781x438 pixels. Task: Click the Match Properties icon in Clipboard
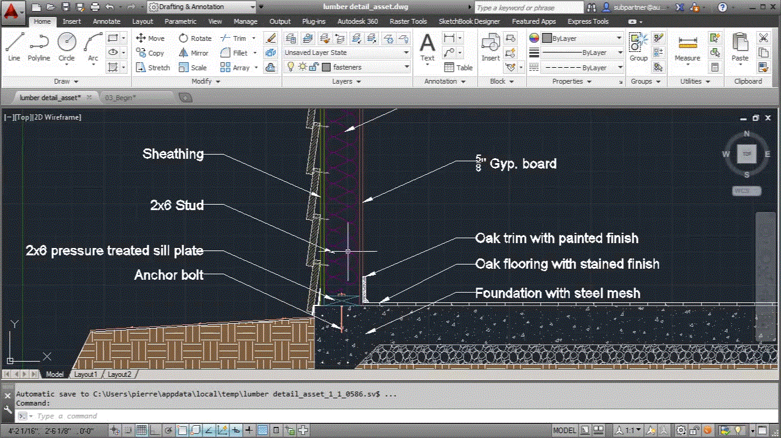763,68
